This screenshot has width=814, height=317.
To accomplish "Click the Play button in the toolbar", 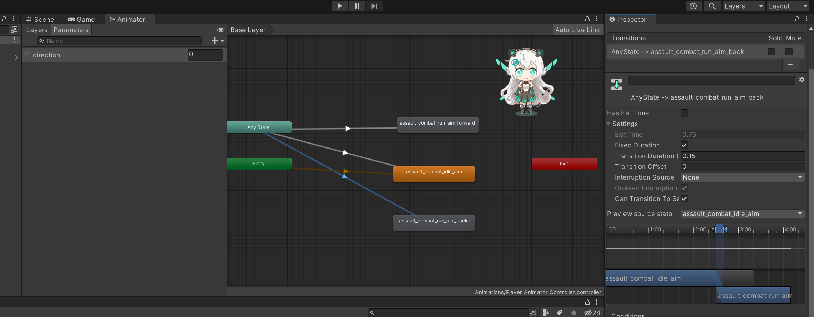I will coord(340,6).
